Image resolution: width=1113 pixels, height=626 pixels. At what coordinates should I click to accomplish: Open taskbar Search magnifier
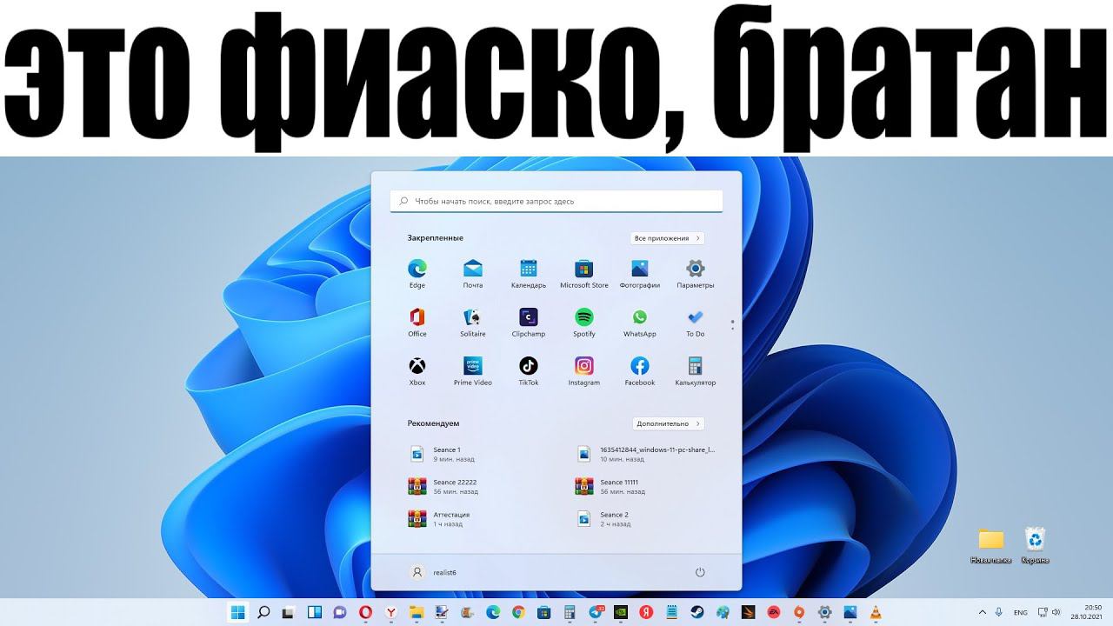pos(263,612)
